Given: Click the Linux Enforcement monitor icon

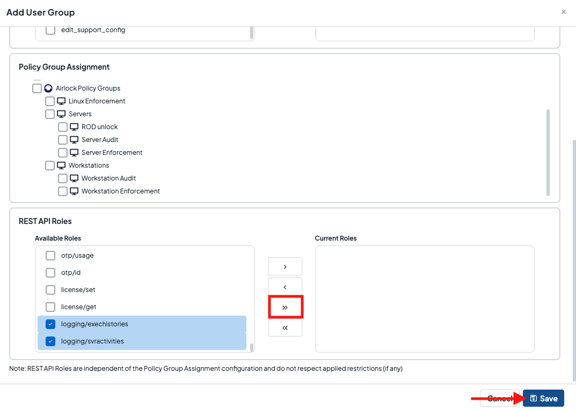Looking at the screenshot, I should 61,101.
